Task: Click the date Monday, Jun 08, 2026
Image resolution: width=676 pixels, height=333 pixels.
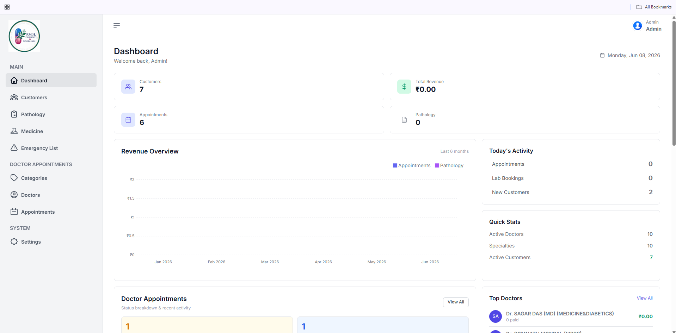Action: click(634, 55)
